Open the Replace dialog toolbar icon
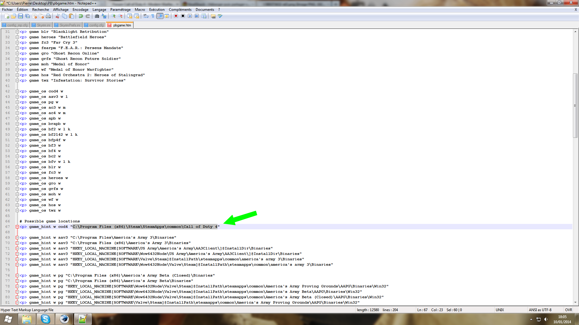This screenshot has width=579, height=325. click(x=104, y=16)
